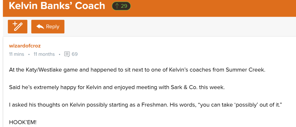Click the "11 mins" timestamp
296x127 pixels.
17,54
